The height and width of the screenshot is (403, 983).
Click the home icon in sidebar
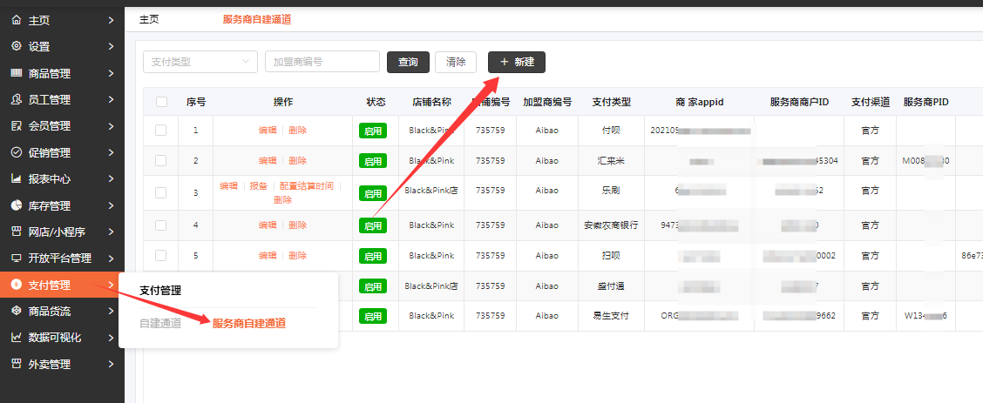pyautogui.click(x=16, y=19)
